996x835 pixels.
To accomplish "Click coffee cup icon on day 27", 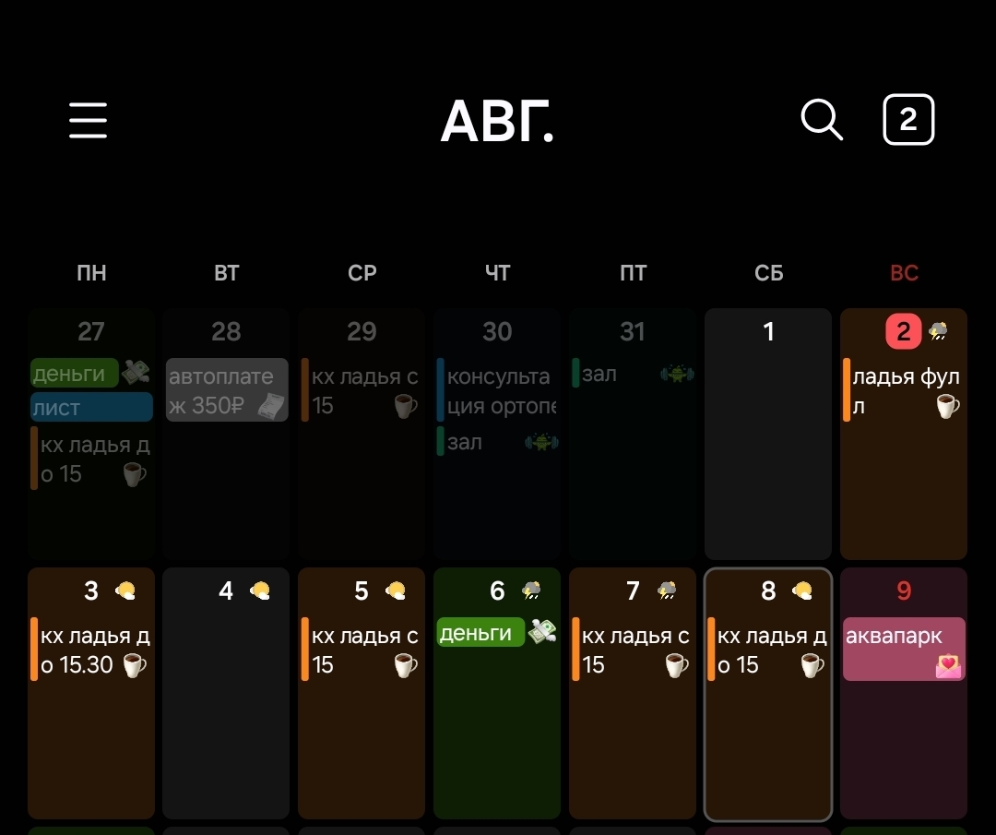I will 134,474.
